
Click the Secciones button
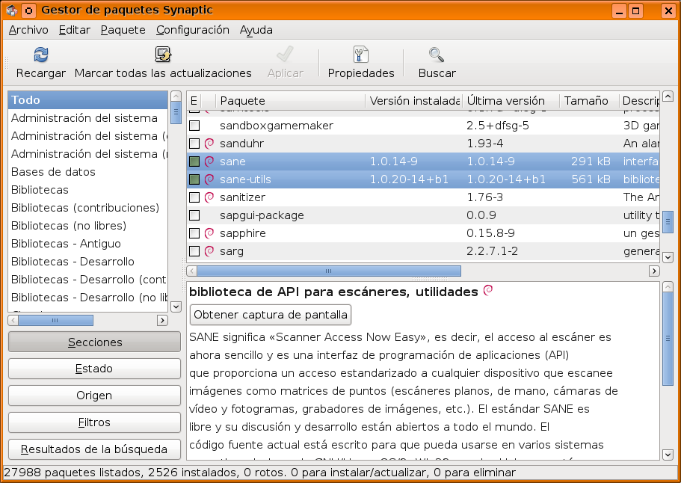(x=94, y=342)
